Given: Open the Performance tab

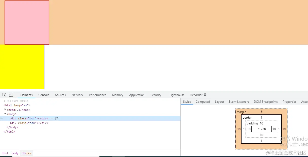Looking at the screenshot, I should (98, 95).
